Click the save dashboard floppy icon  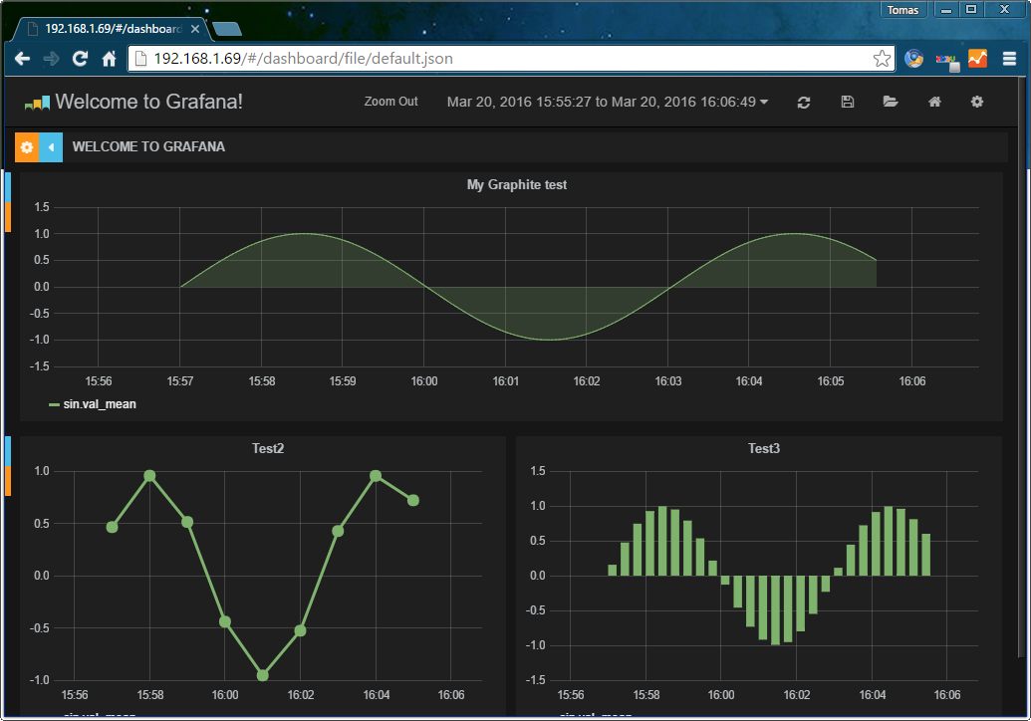coord(848,103)
